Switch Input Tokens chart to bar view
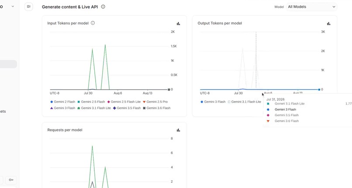The height and width of the screenshot is (188, 352). tap(178, 23)
